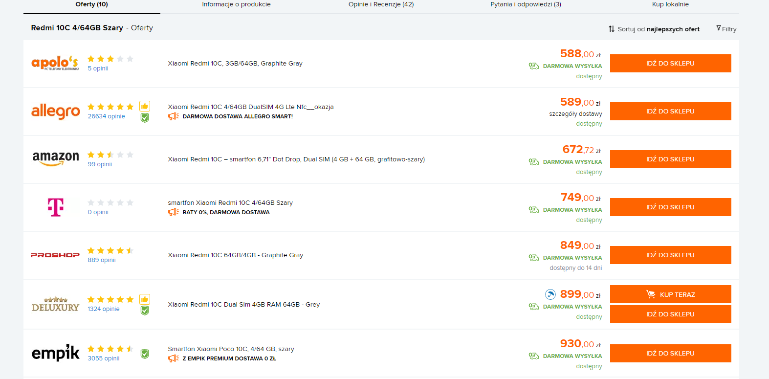
Task: Open the Deluxury shop logo
Action: 55,304
